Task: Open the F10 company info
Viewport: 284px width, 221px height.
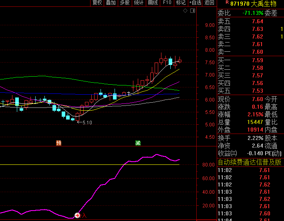Action: click(167, 3)
